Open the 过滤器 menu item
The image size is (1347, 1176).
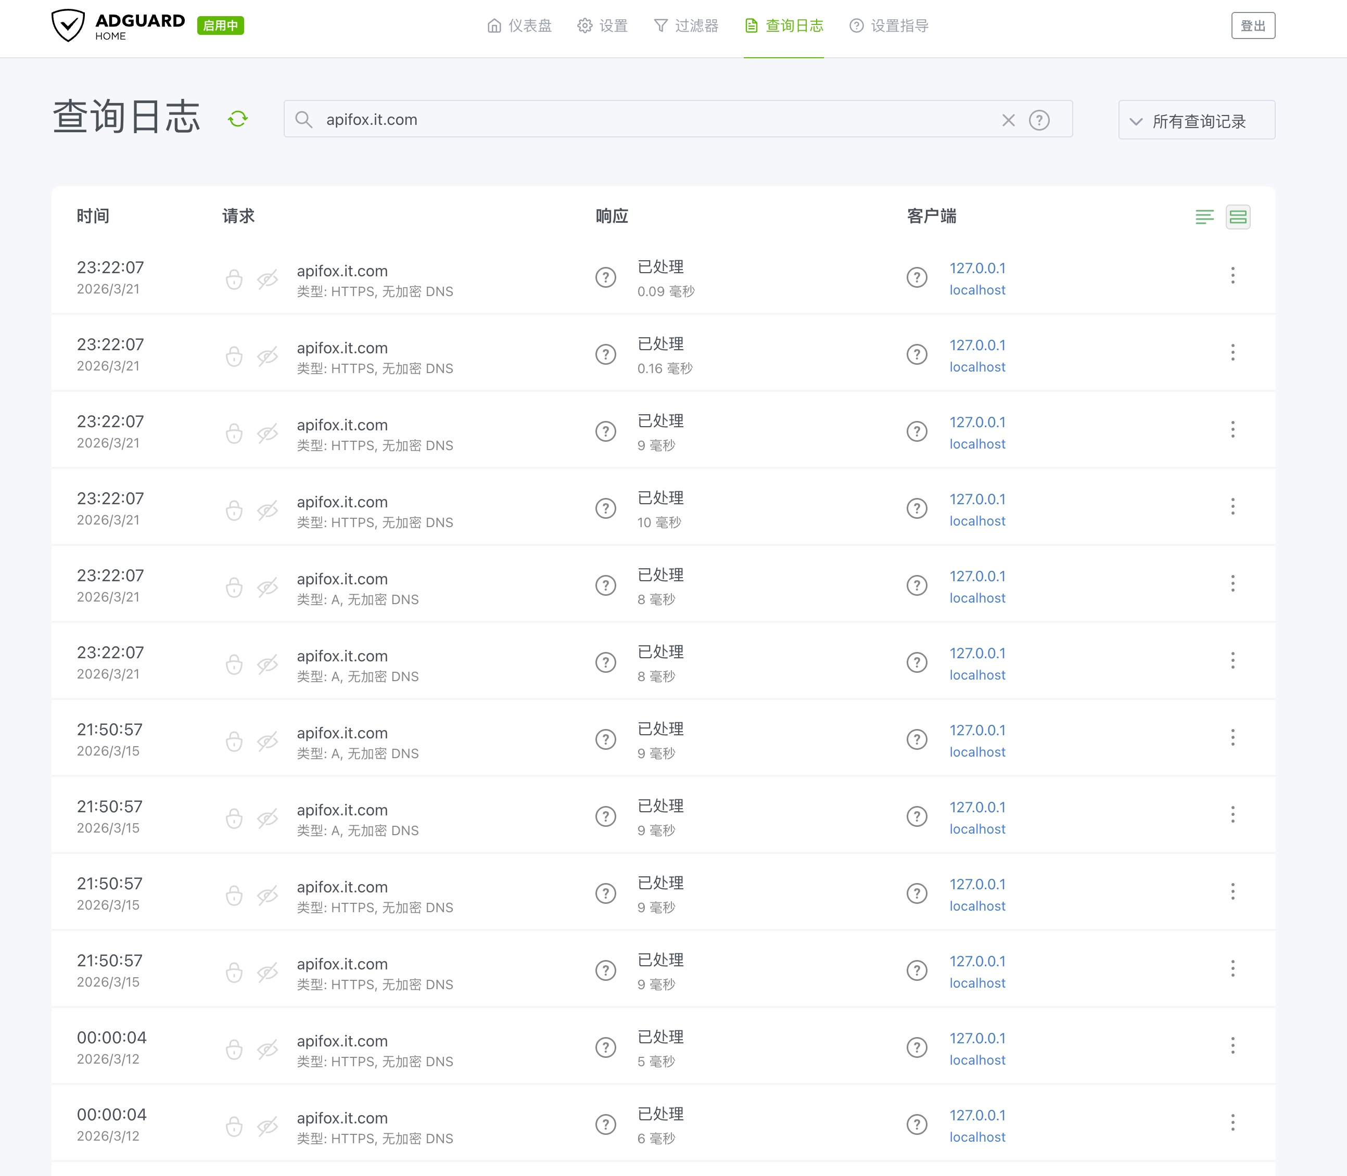[x=687, y=25]
